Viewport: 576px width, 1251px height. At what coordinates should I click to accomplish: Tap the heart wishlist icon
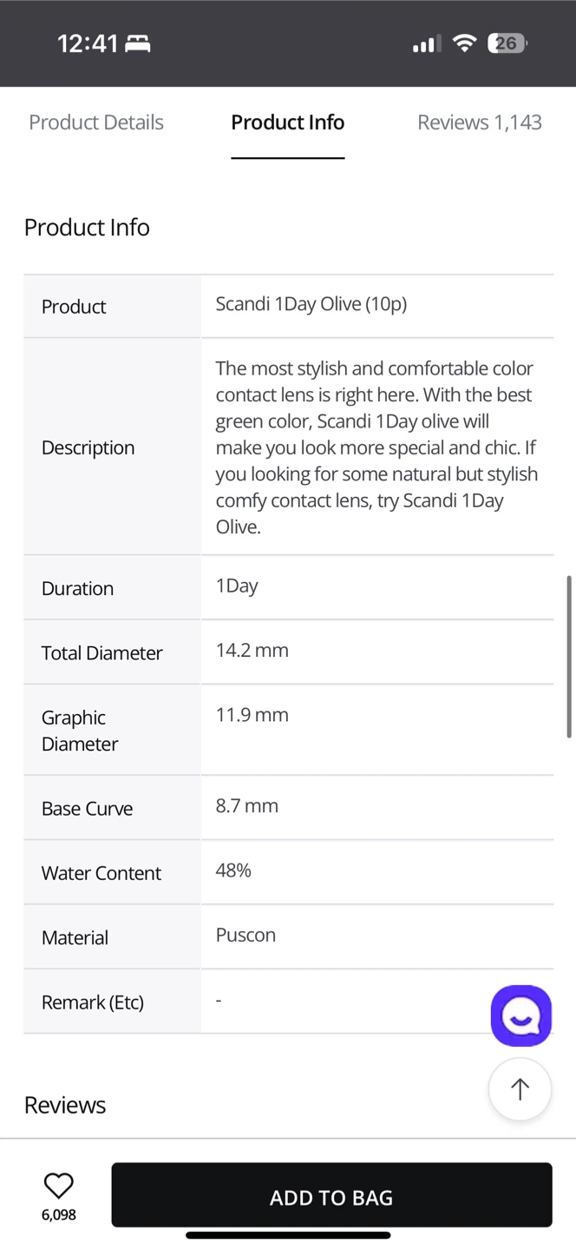(59, 1185)
